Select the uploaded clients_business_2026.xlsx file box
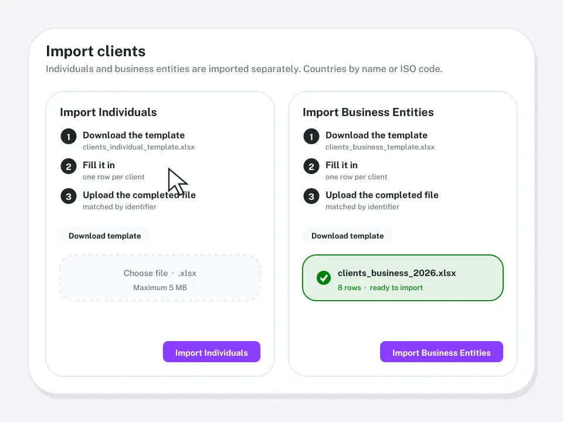 tap(403, 278)
